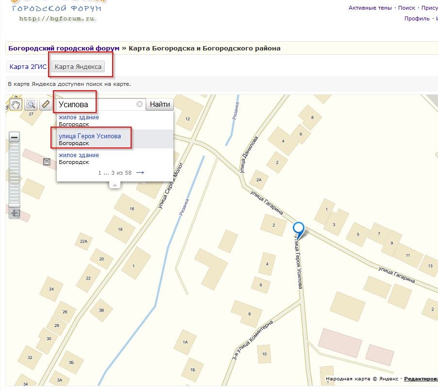Open the Карта Яндекса tab
The width and height of the screenshot is (438, 392).
[78, 67]
